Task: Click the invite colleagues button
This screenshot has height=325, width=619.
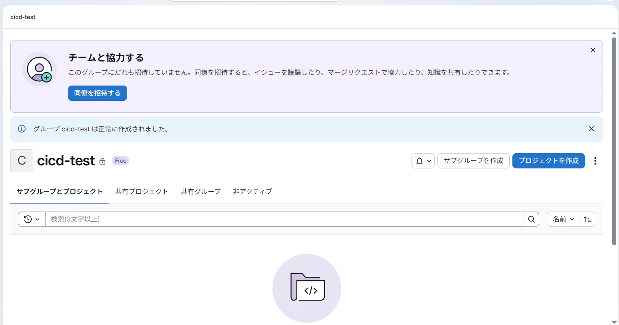Action: point(97,93)
